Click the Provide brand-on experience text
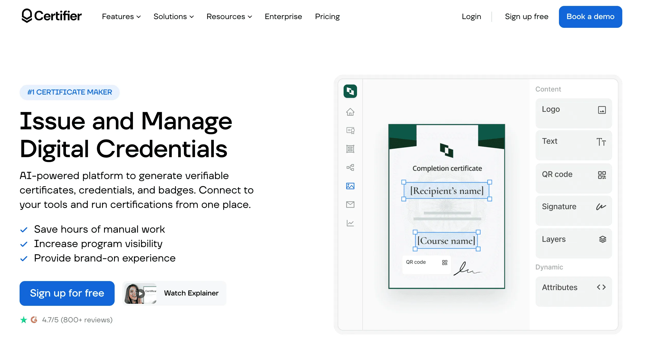Screen dimensions: 646x355 pos(105,258)
